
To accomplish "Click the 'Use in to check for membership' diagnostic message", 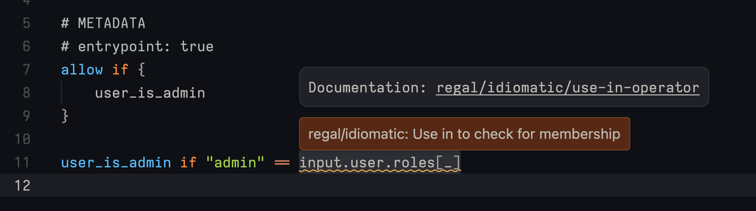I will pyautogui.click(x=464, y=134).
